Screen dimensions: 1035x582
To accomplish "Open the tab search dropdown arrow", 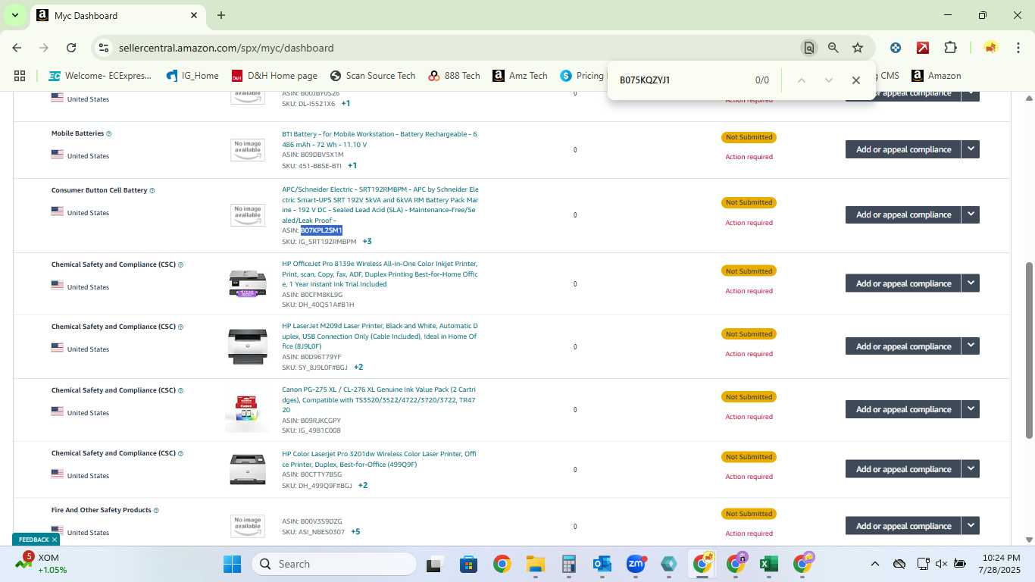I will pyautogui.click(x=14, y=15).
